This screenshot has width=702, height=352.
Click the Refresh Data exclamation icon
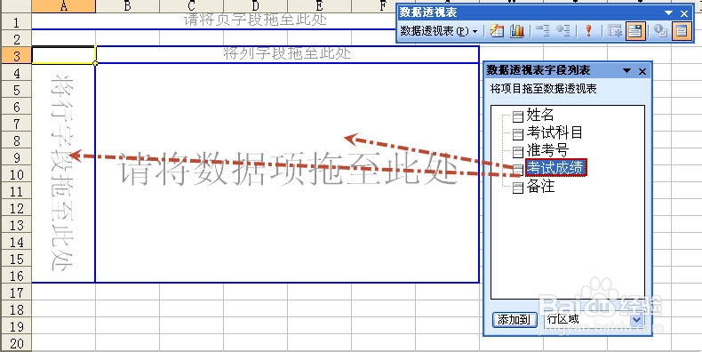click(x=589, y=31)
